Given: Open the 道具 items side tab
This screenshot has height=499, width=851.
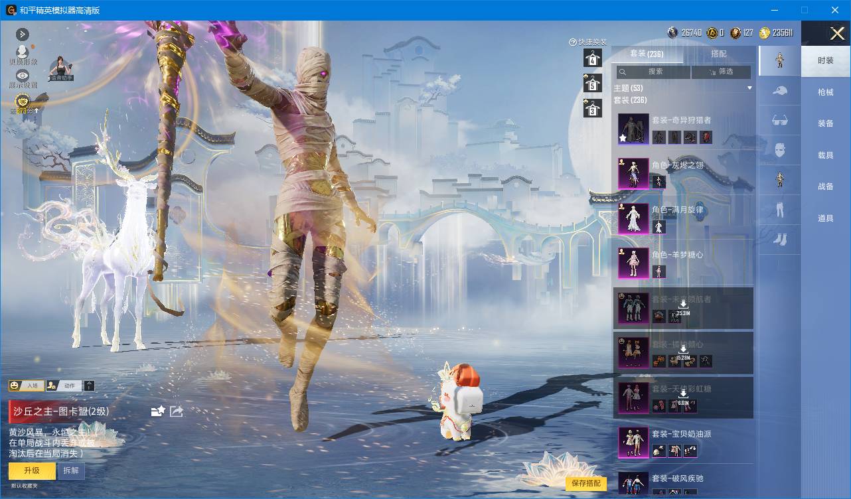Looking at the screenshot, I should point(826,218).
